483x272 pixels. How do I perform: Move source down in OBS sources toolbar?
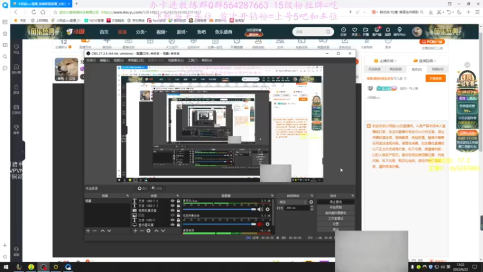(x=163, y=231)
